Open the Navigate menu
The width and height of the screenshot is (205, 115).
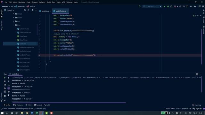click(21, 2)
